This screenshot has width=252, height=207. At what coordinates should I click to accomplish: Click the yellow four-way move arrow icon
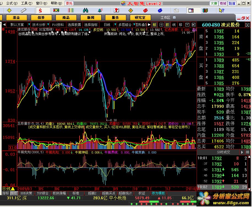[9, 10]
